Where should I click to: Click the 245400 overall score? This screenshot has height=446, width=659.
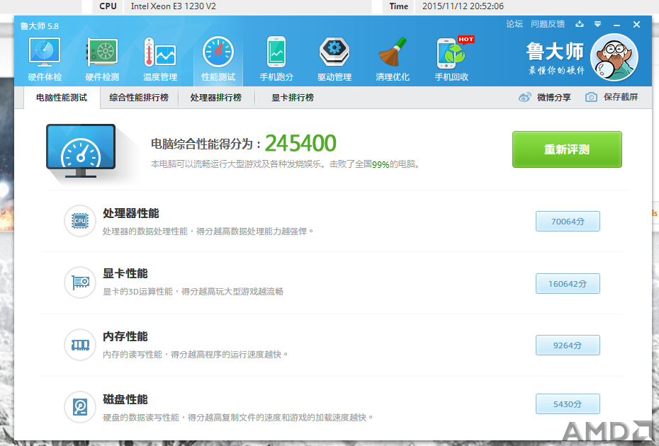300,143
